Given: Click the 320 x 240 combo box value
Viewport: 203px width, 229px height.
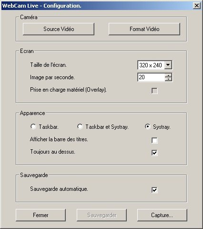Looking at the screenshot, I should pyautogui.click(x=151, y=65).
